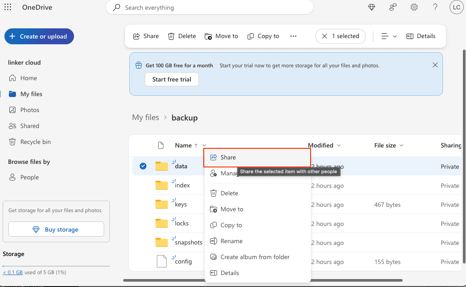
Task: Click the select all items file icon header
Action: 161,145
